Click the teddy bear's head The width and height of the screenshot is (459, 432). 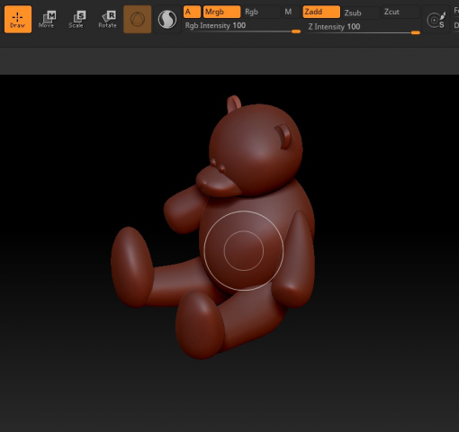coord(255,150)
